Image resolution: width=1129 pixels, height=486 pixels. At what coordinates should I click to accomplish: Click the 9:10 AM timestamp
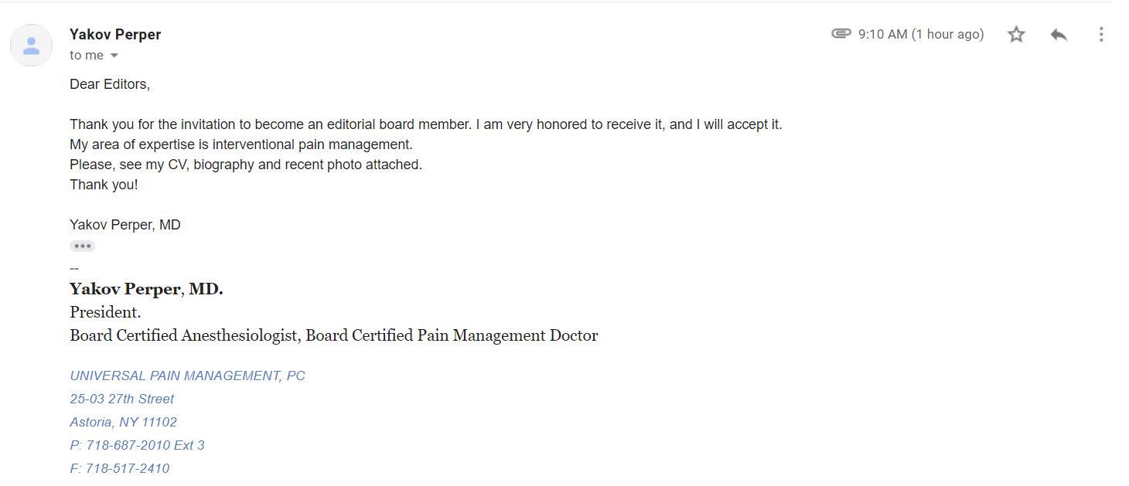pos(920,34)
